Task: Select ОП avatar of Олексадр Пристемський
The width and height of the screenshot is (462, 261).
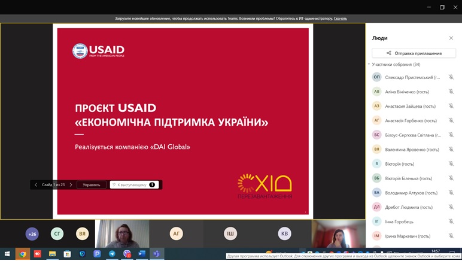Action: coord(376,77)
